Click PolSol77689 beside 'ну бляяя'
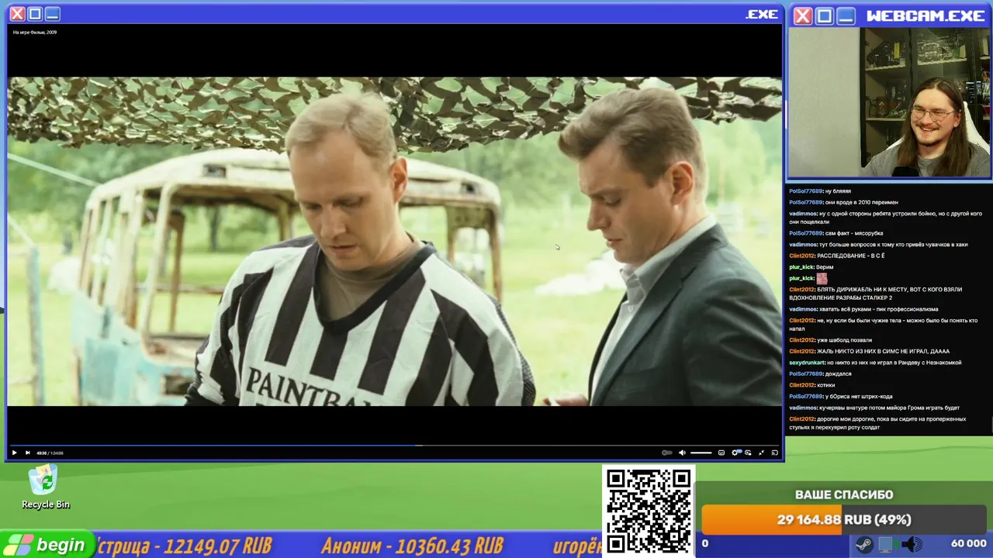This screenshot has width=993, height=558. (805, 191)
